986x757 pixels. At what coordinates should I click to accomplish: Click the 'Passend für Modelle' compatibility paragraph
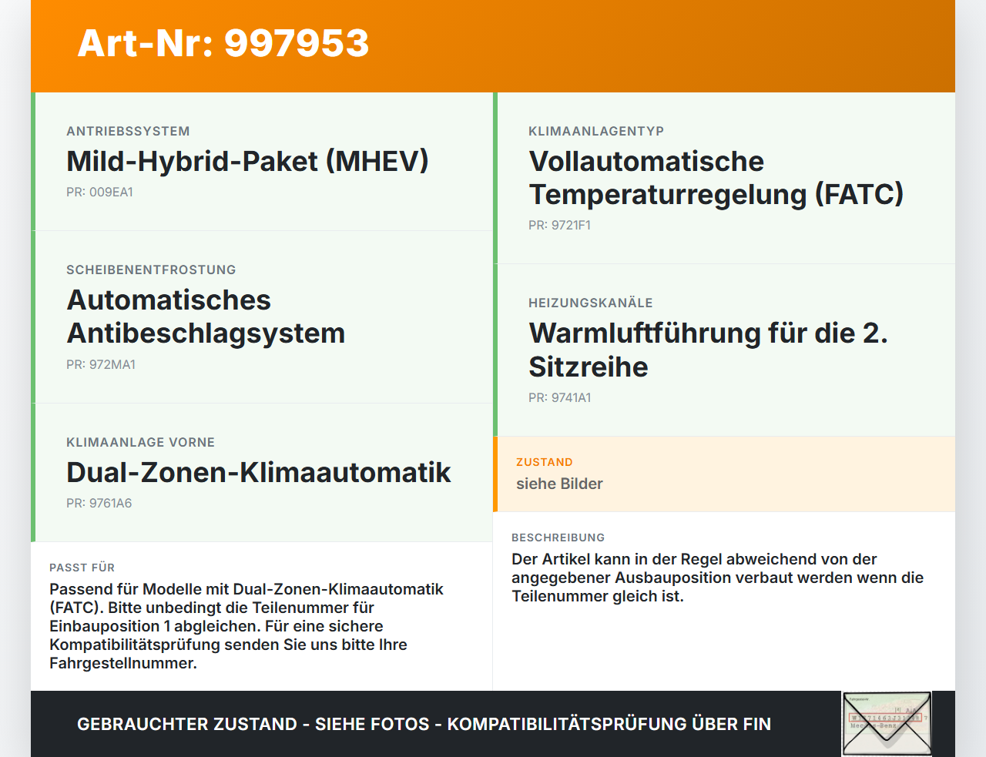(x=246, y=626)
